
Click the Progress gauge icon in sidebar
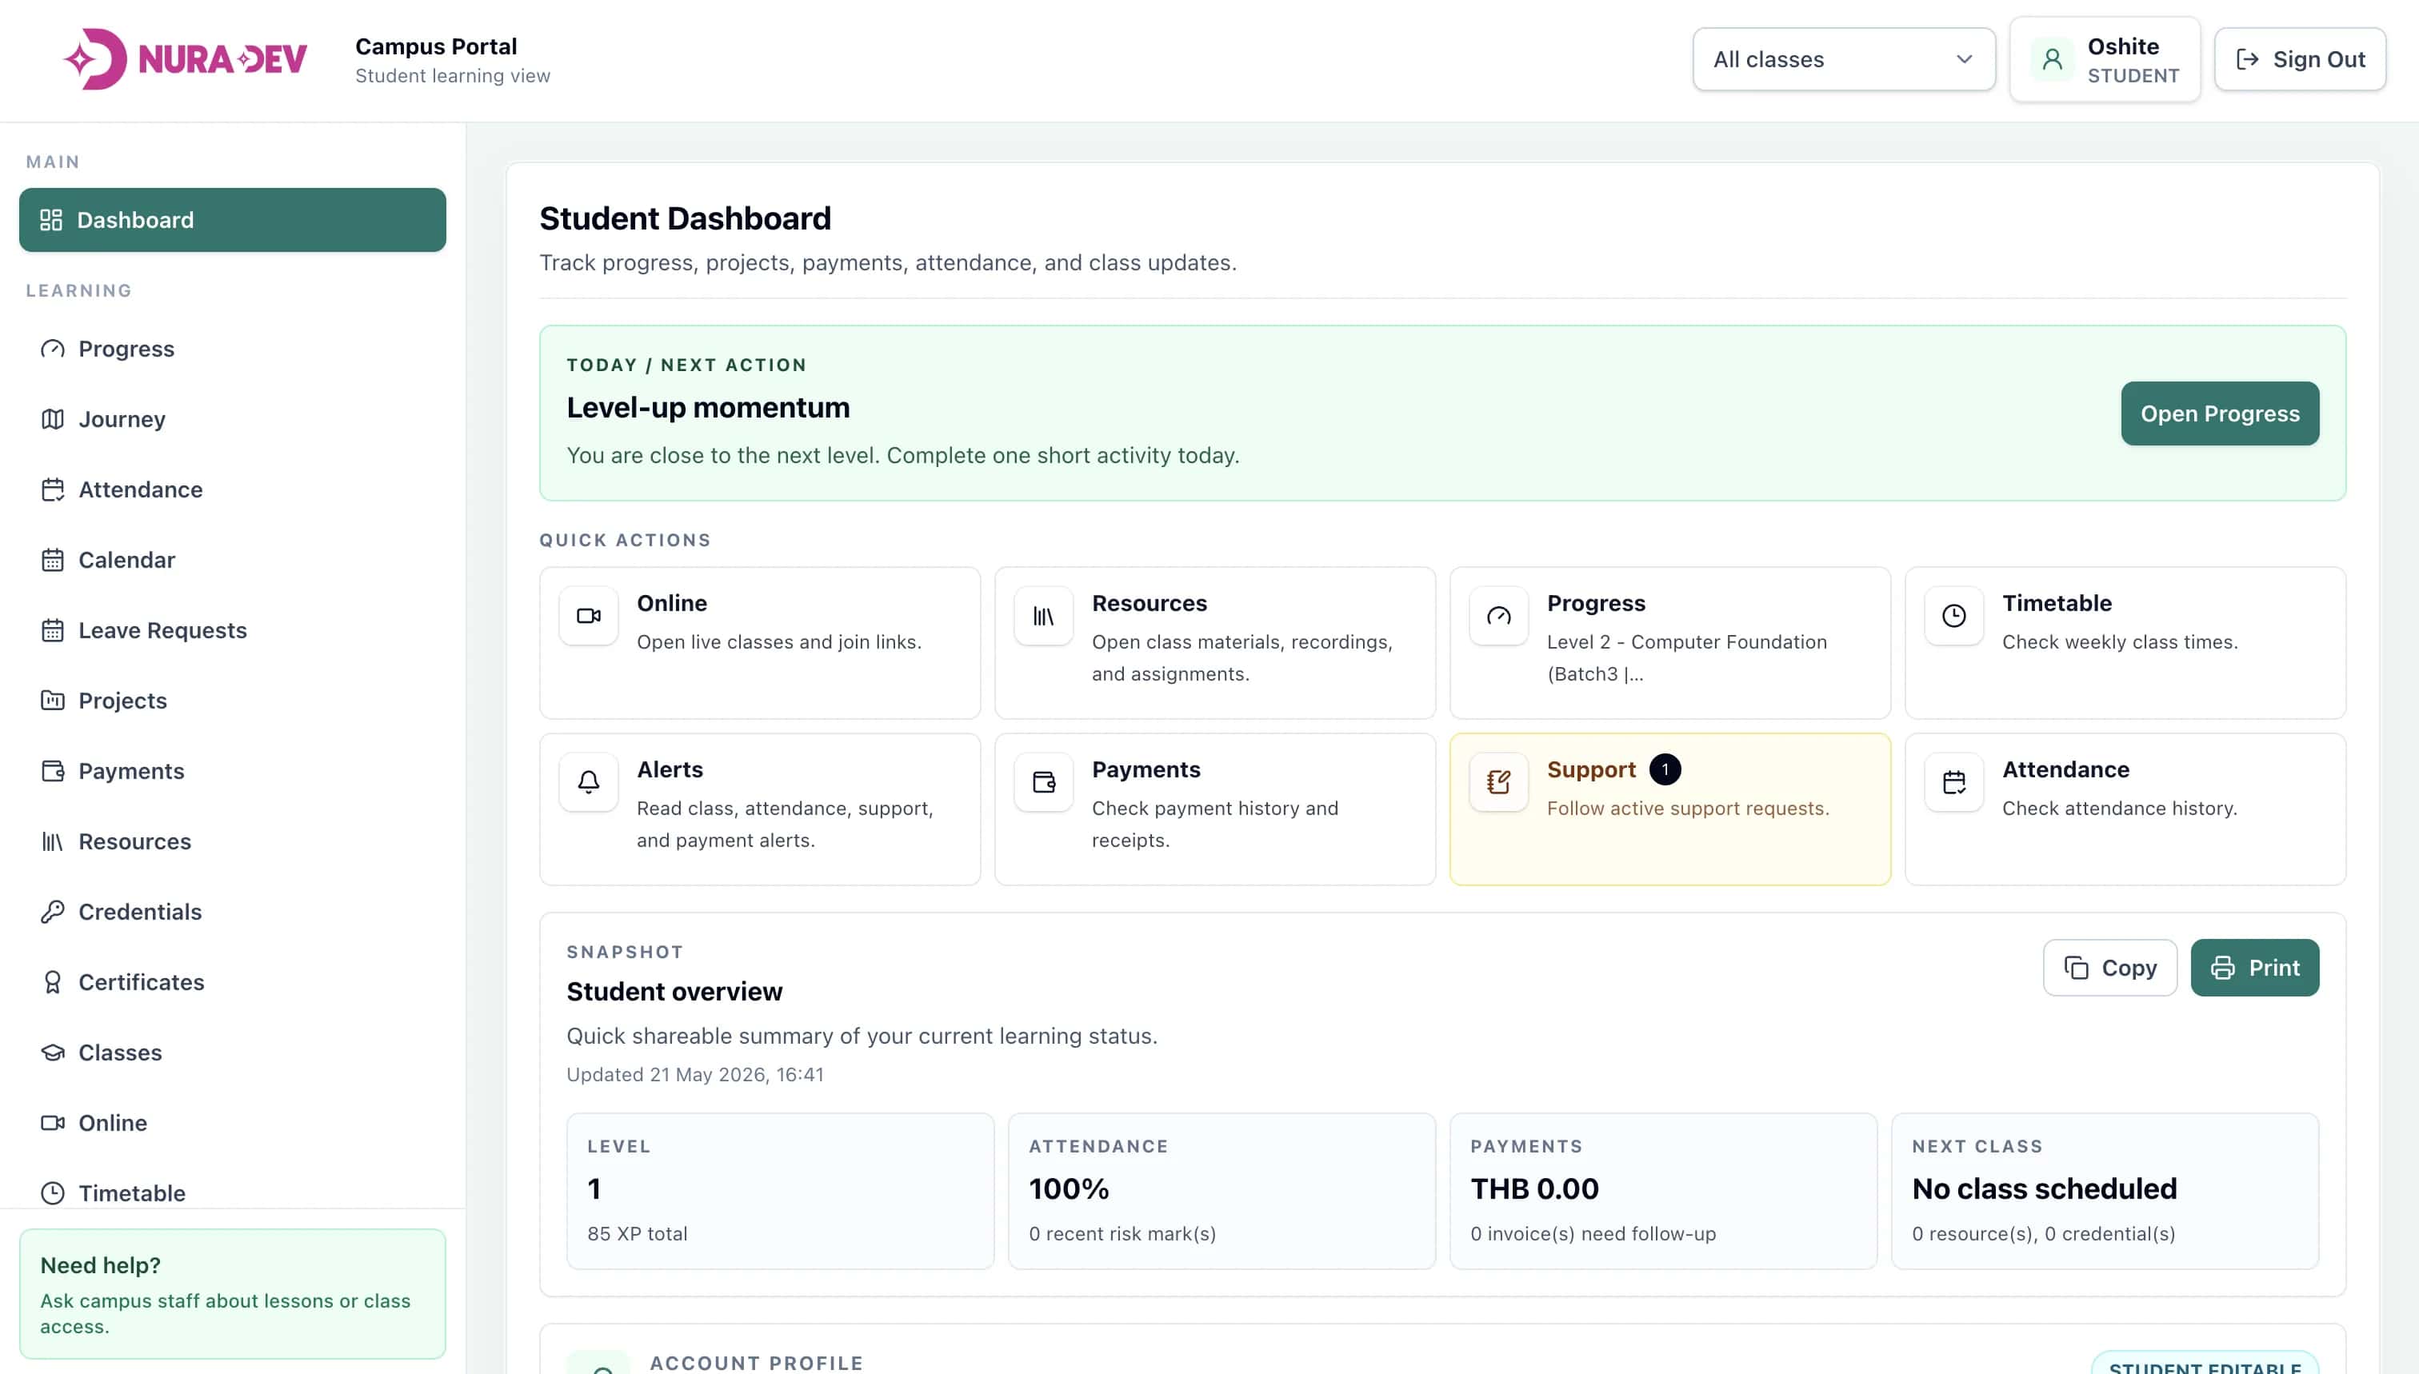click(x=53, y=349)
